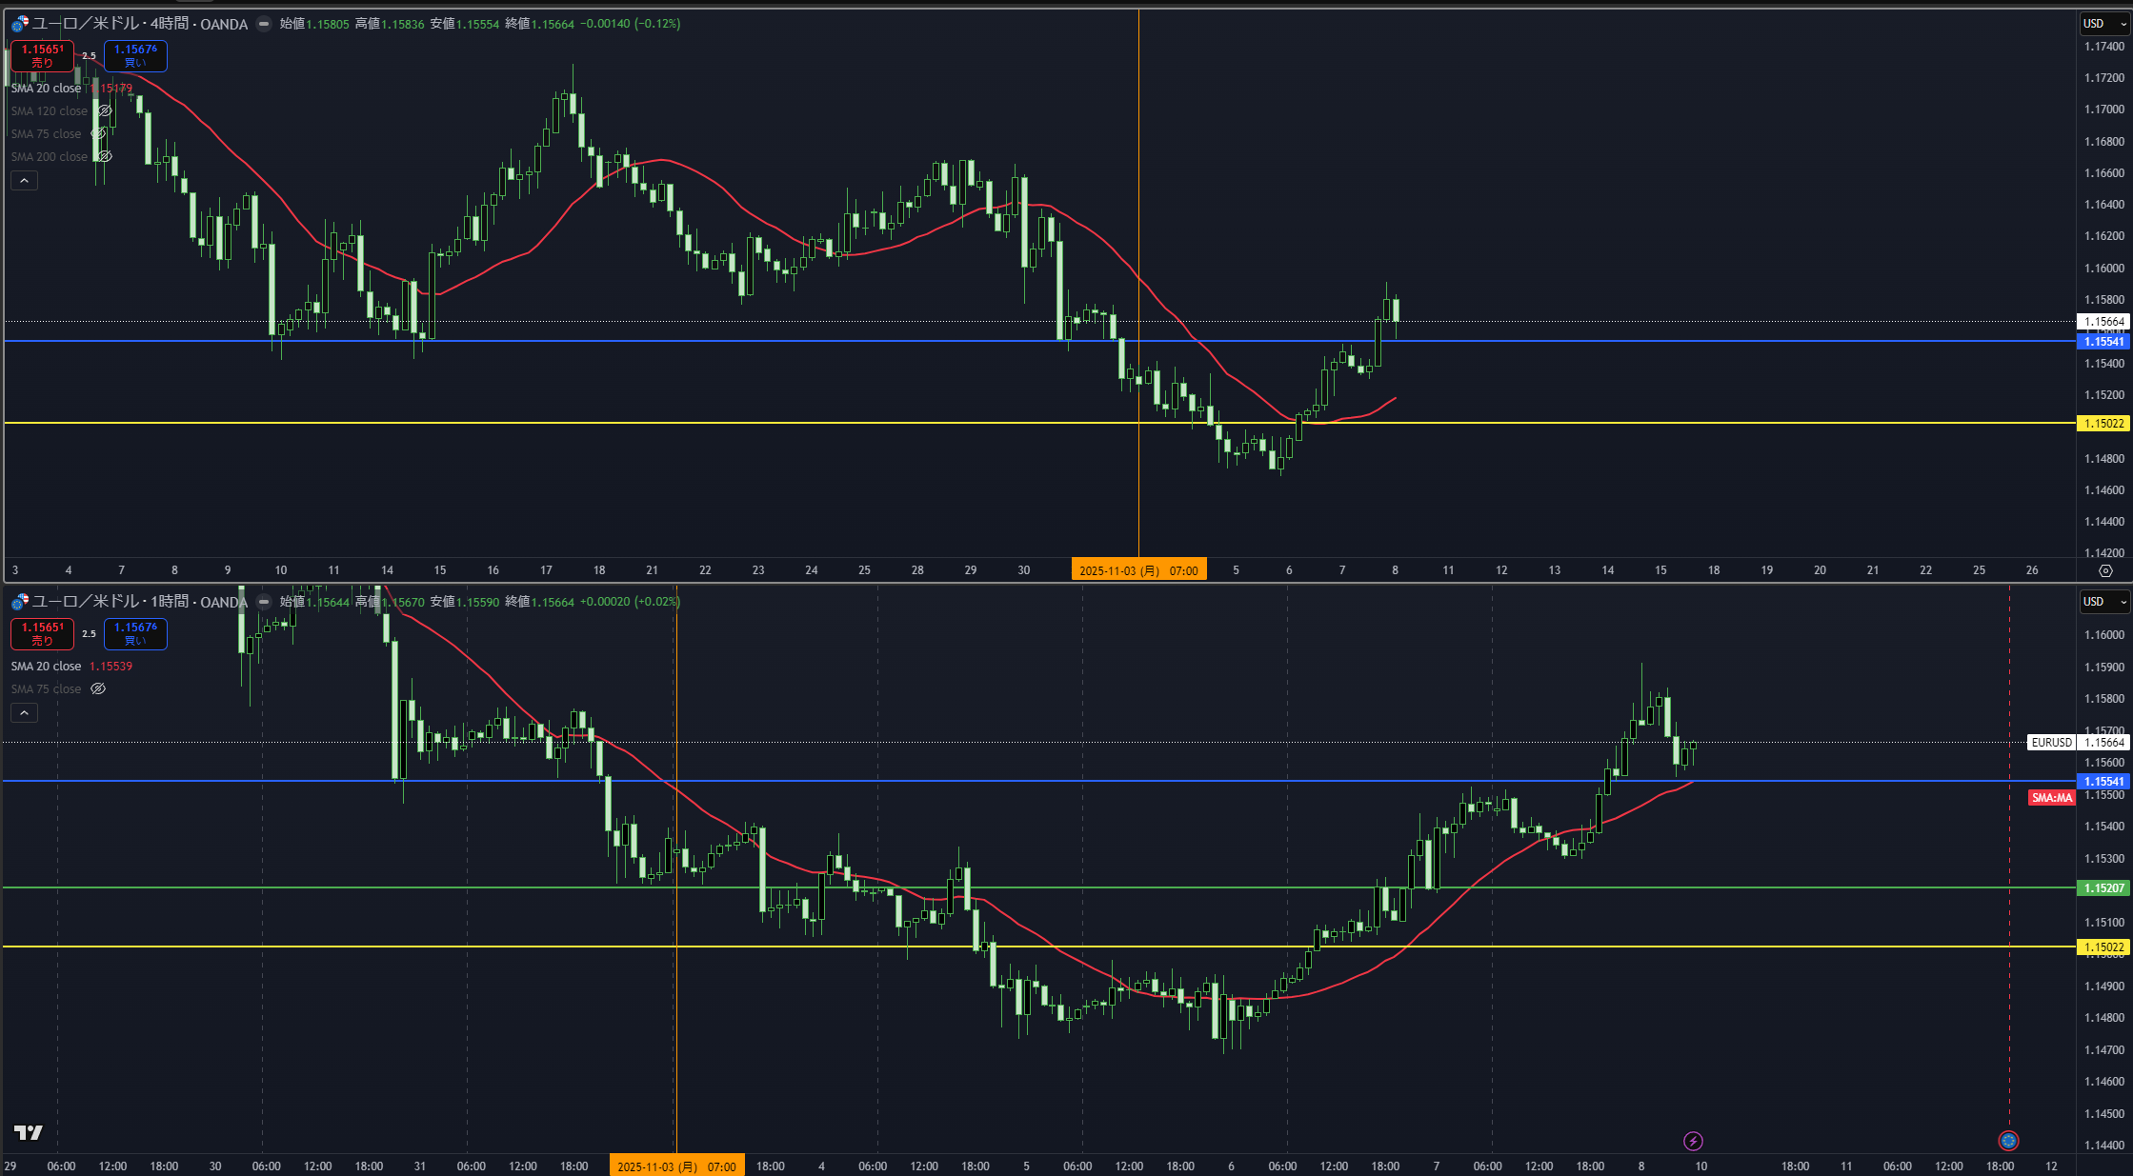Screen dimensions: 2133x1176
Task: Click the SMA 20 close legend in 1-hour chart
Action: click(46, 667)
